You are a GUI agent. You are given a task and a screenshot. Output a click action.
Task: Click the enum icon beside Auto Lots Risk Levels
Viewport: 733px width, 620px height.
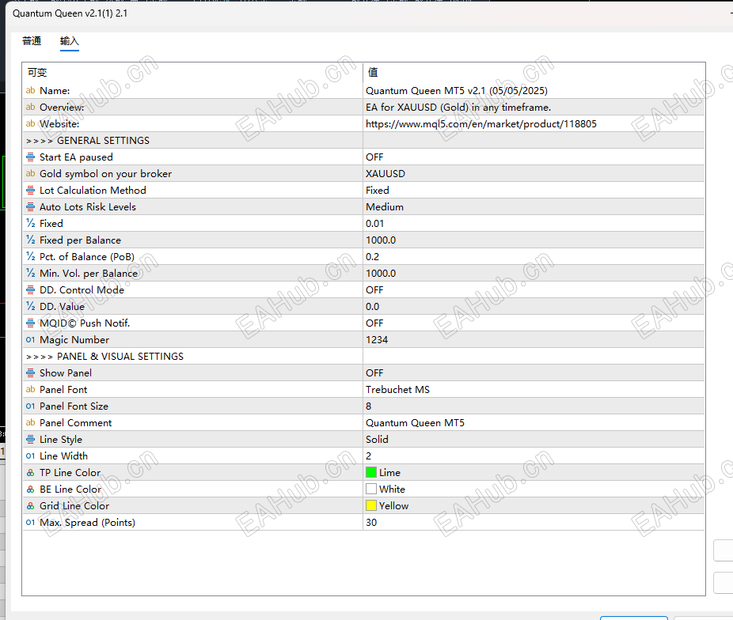point(30,207)
